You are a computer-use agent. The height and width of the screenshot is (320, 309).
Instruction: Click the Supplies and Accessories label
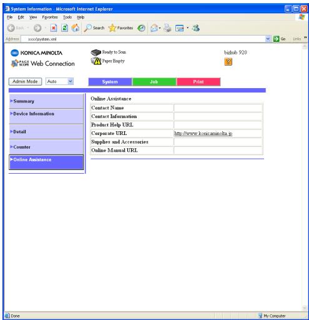tap(120, 142)
